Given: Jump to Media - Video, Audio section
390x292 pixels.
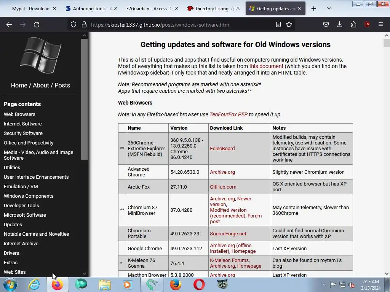Looking at the screenshot, I should click(38, 155).
